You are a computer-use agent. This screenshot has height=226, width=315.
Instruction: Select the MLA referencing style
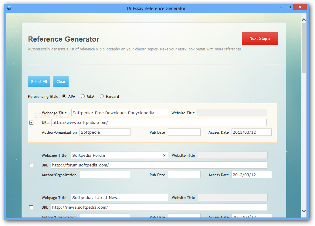(x=83, y=96)
